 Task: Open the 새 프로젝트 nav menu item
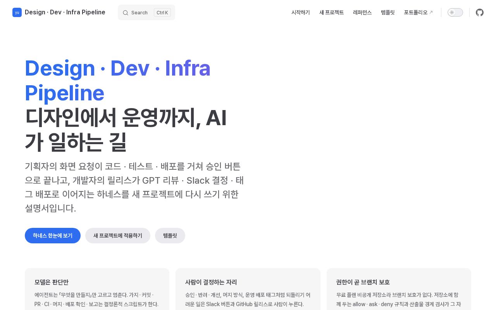(331, 12)
